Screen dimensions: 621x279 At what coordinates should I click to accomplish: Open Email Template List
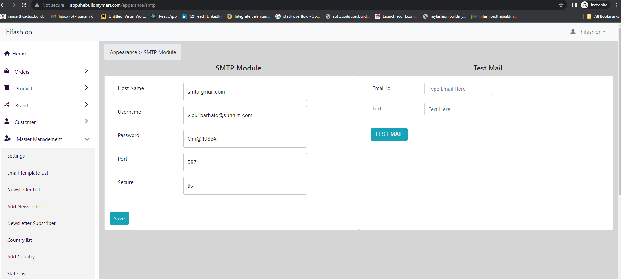click(x=28, y=173)
